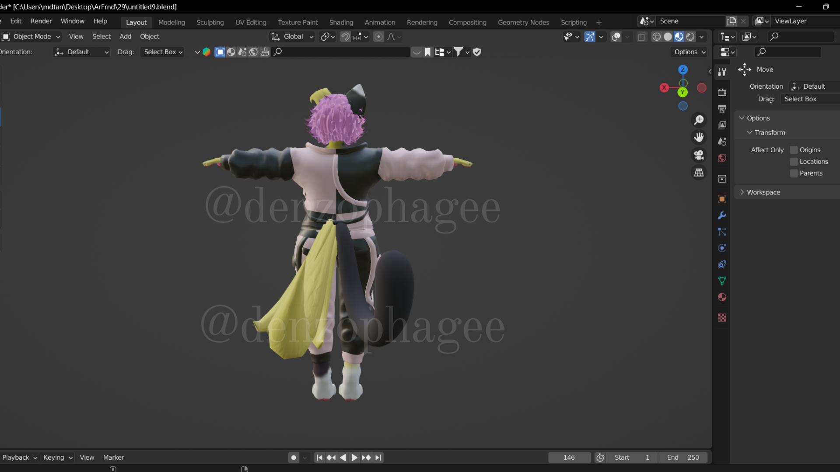This screenshot has height=472, width=840.
Task: Click the zoom magnifier viewport icon
Action: [x=699, y=120]
